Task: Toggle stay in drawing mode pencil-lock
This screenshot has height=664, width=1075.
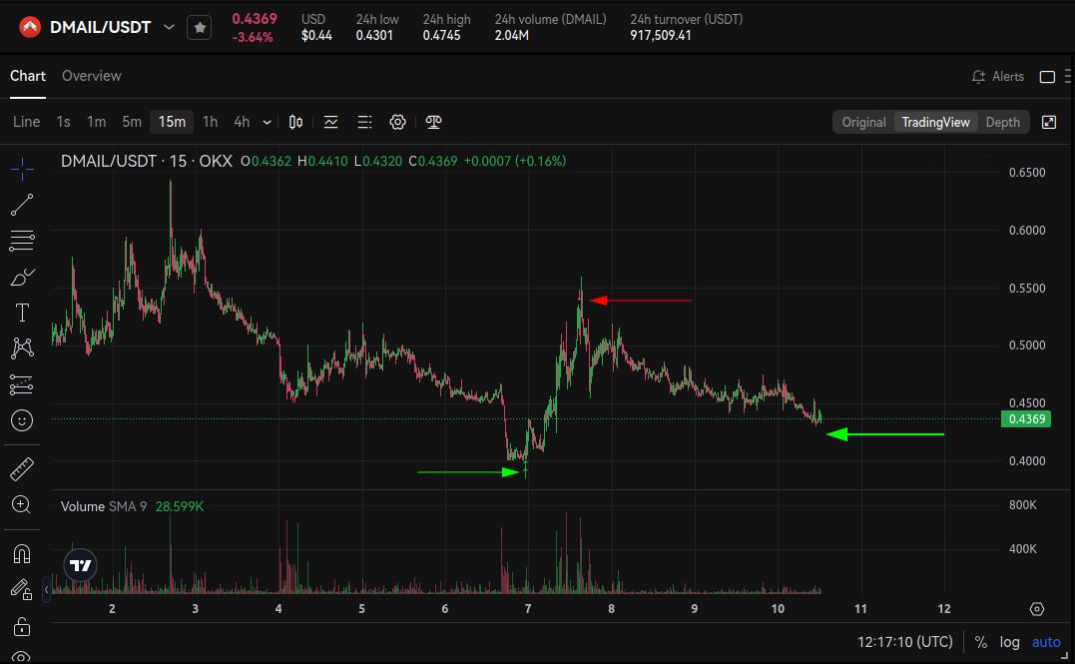Action: pyautogui.click(x=22, y=589)
